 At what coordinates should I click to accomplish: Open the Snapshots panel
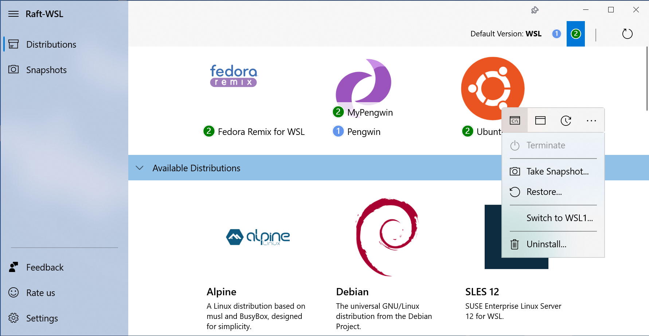46,70
